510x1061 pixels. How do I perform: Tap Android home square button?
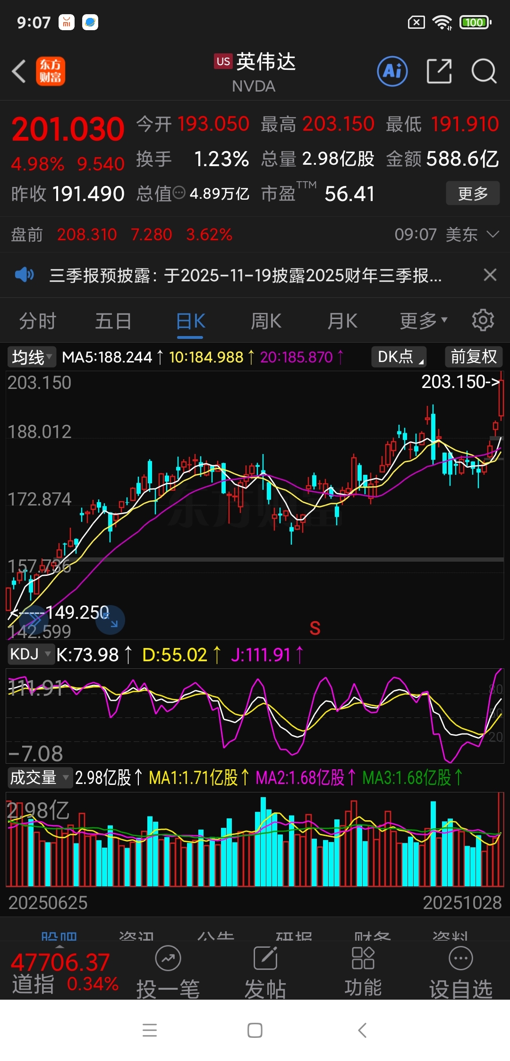255,1030
